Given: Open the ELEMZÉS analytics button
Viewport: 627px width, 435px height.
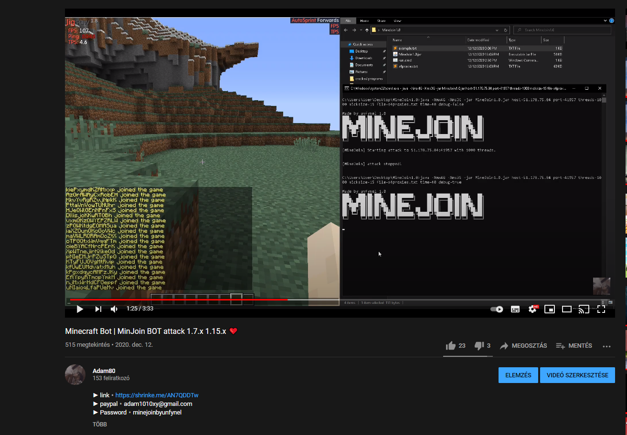Looking at the screenshot, I should click(x=518, y=375).
